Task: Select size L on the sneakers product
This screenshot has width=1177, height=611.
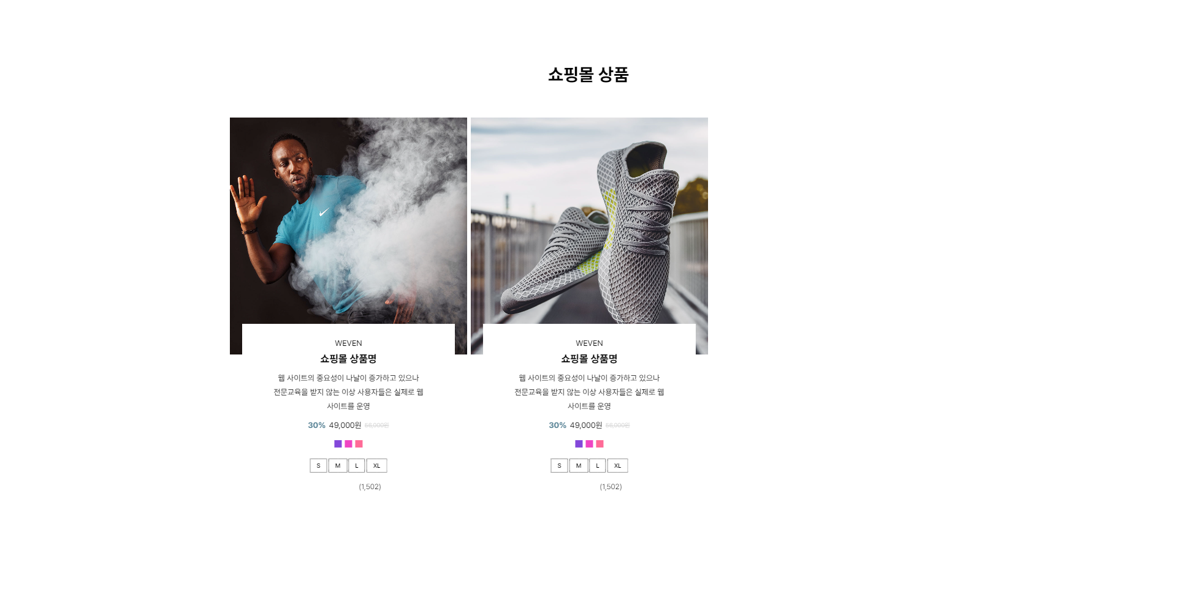Action: coord(598,466)
